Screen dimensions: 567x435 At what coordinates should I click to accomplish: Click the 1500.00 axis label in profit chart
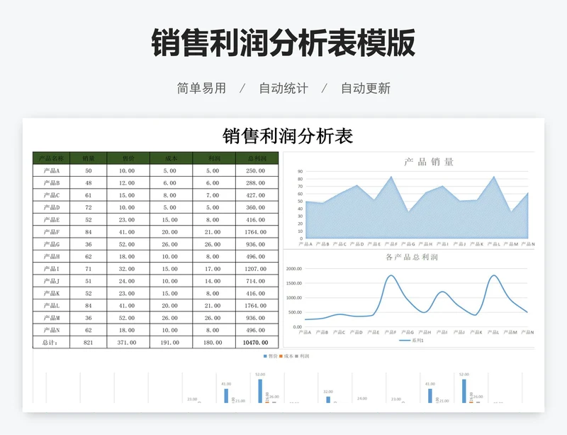tap(294, 283)
